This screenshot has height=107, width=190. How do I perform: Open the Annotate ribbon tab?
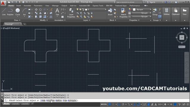point(27,6)
